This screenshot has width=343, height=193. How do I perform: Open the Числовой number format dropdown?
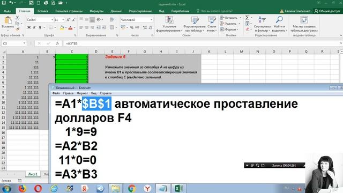point(151,20)
